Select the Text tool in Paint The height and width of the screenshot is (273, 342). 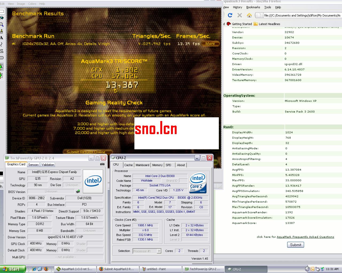point(1,38)
